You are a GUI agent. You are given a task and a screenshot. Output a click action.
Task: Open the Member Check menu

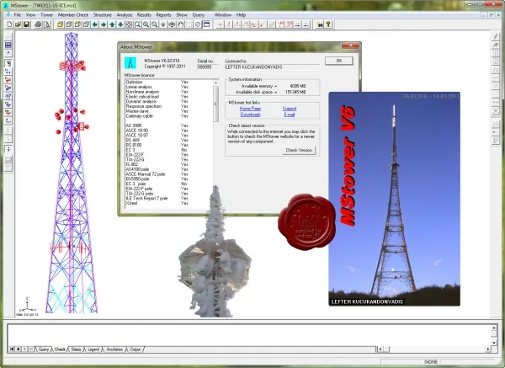click(x=72, y=15)
